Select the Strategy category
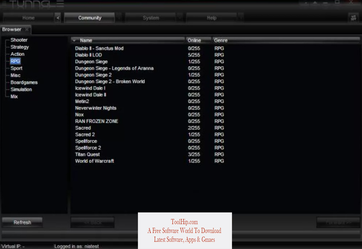Viewport: 362px width, 249px height. point(20,47)
